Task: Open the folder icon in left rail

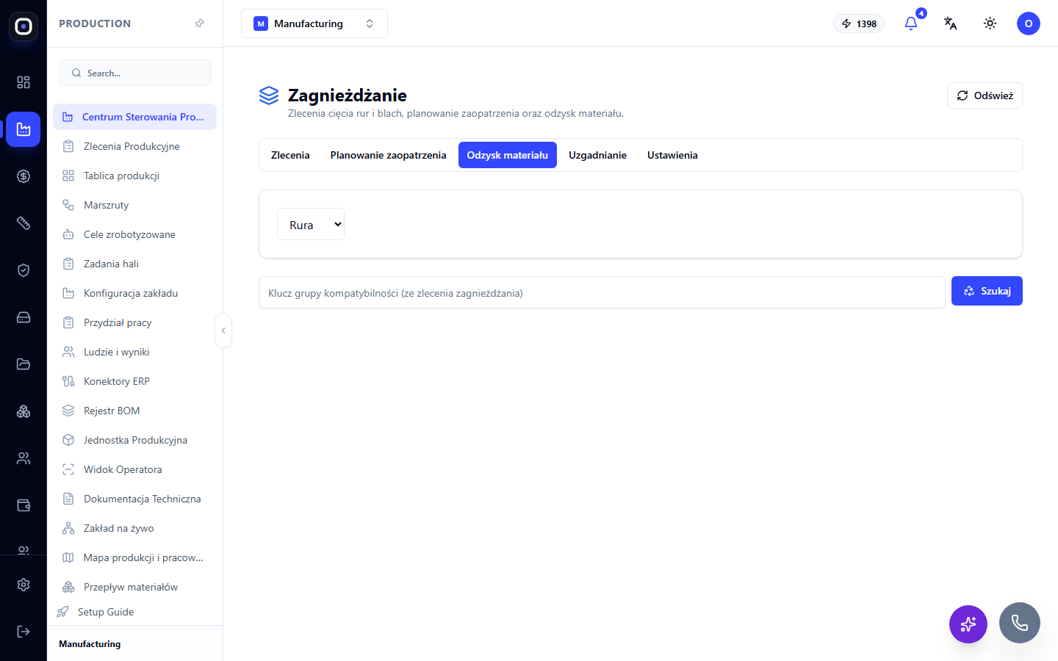Action: pos(24,364)
